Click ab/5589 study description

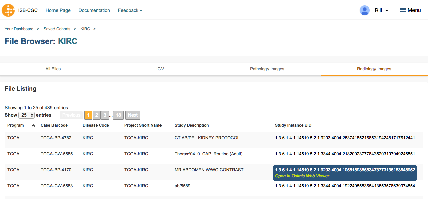182,186
